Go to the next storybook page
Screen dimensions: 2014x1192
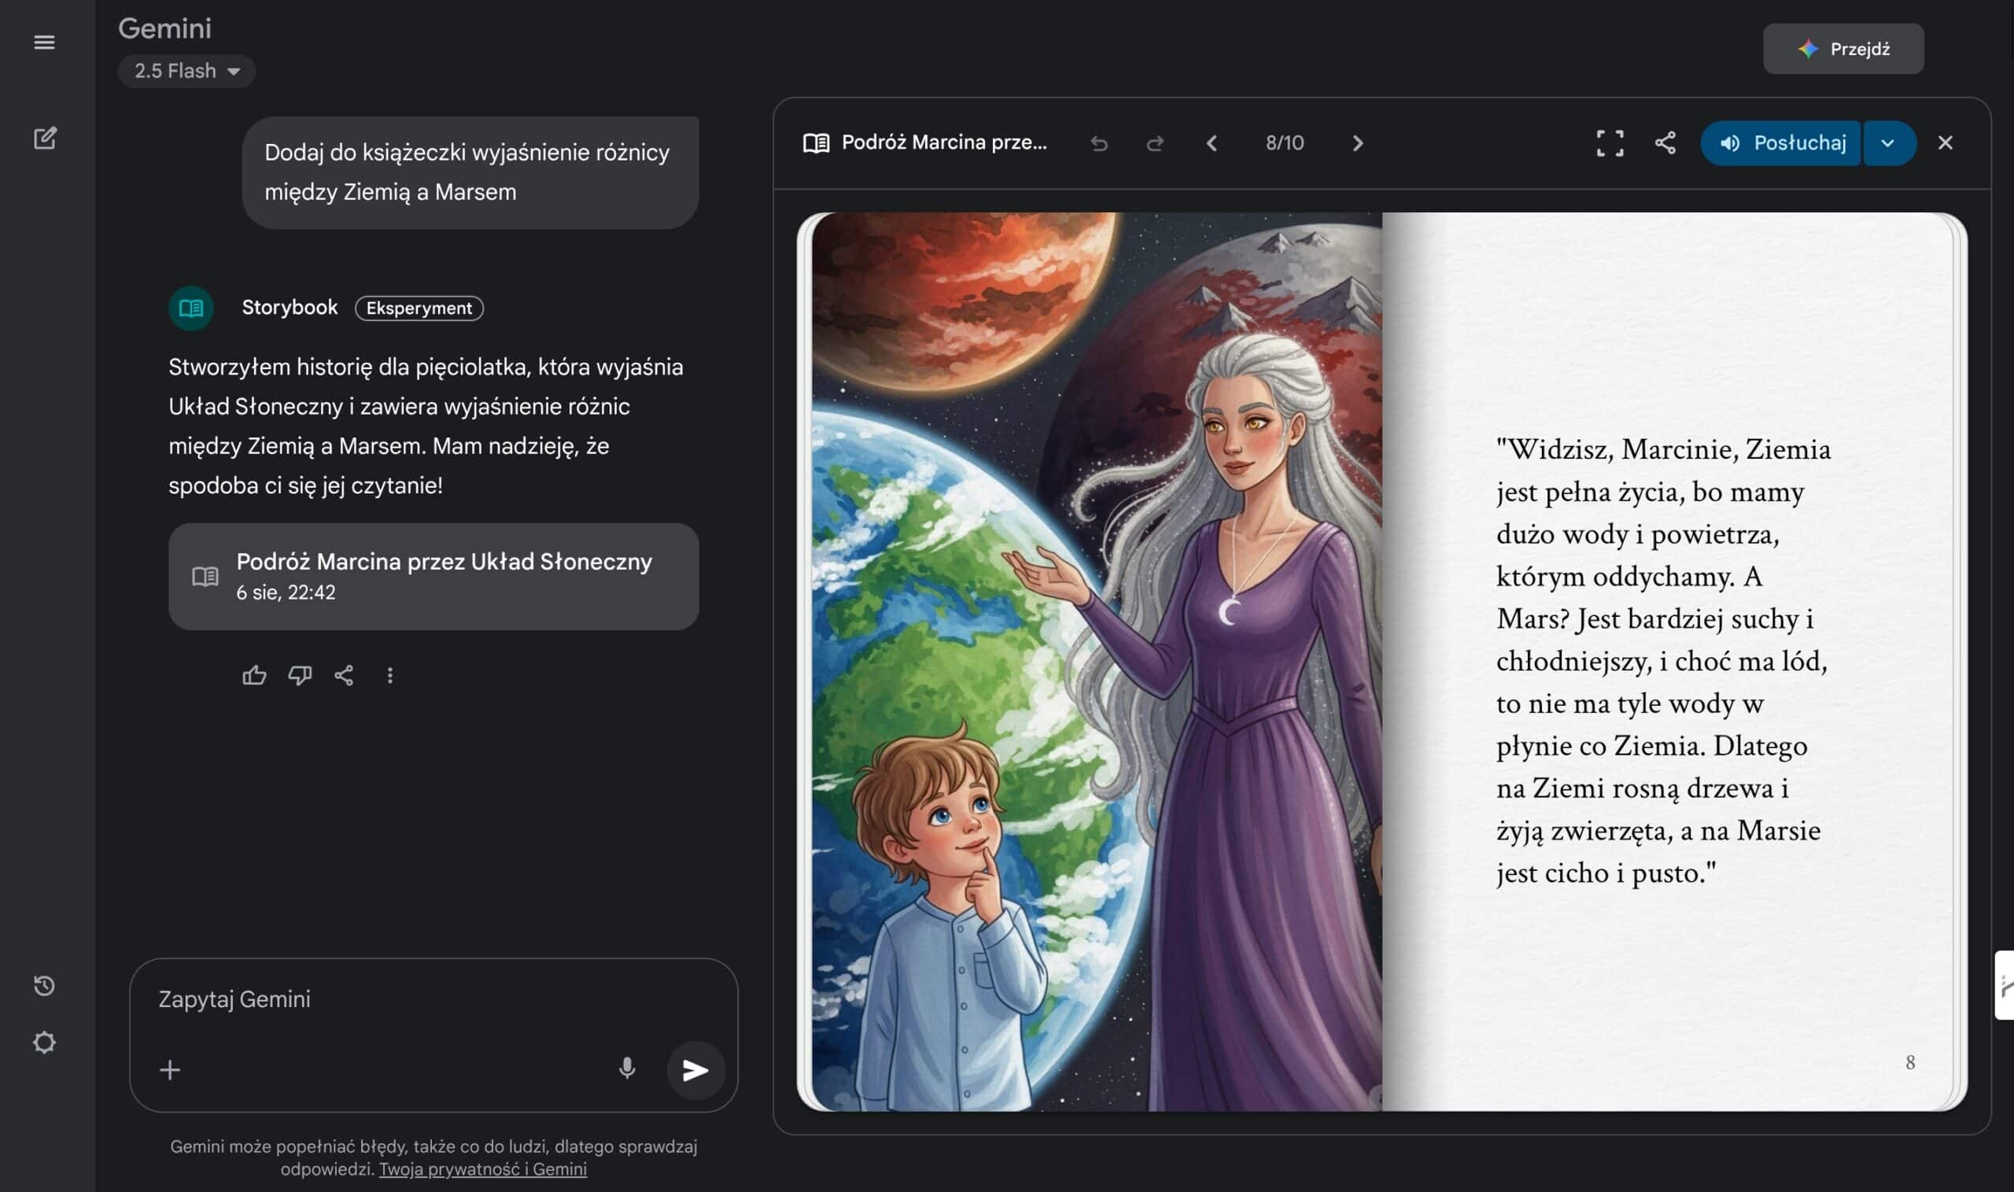[x=1358, y=143]
